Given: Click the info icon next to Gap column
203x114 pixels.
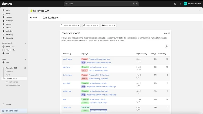Looking at the screenshot, I should pos(155,54).
